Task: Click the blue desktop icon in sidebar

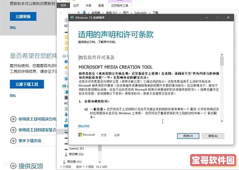Action: tap(66, 126)
